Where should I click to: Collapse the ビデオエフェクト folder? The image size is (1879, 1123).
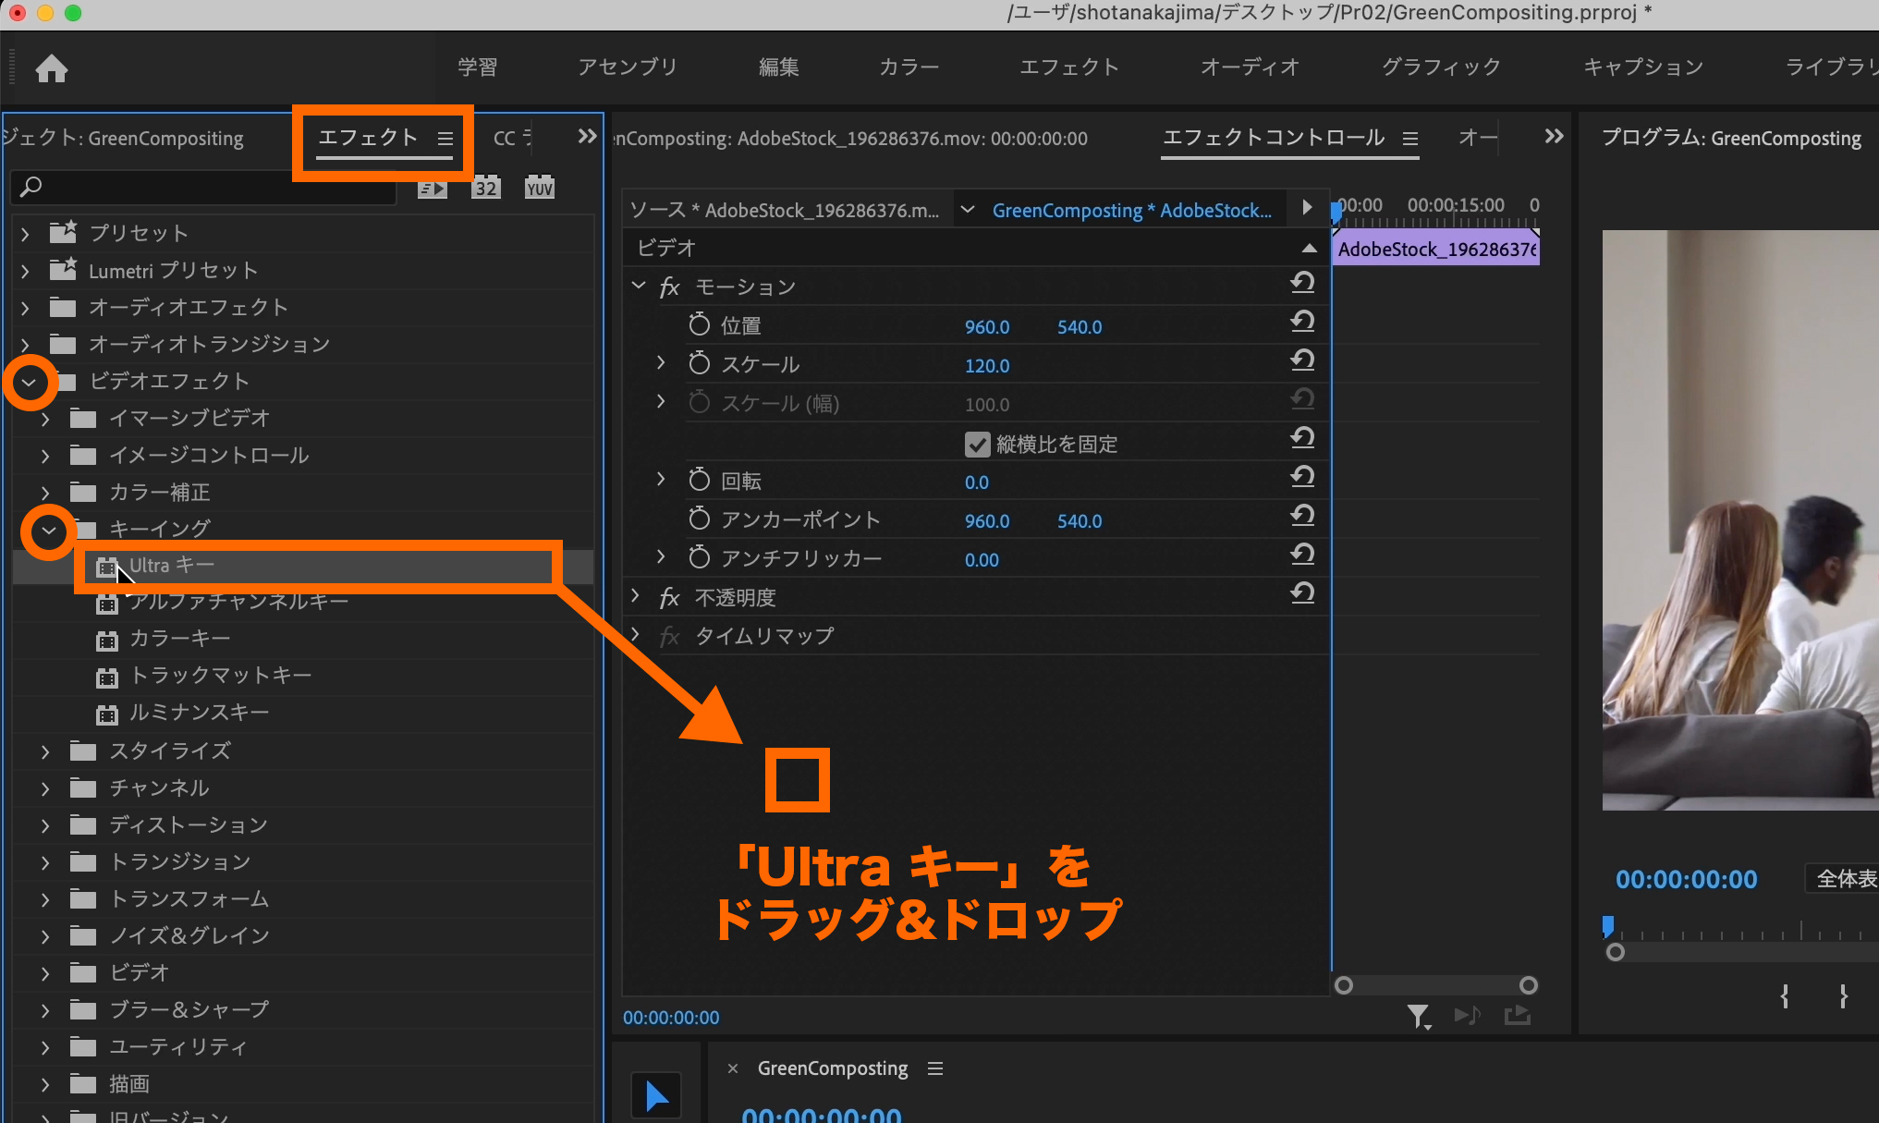pos(30,382)
